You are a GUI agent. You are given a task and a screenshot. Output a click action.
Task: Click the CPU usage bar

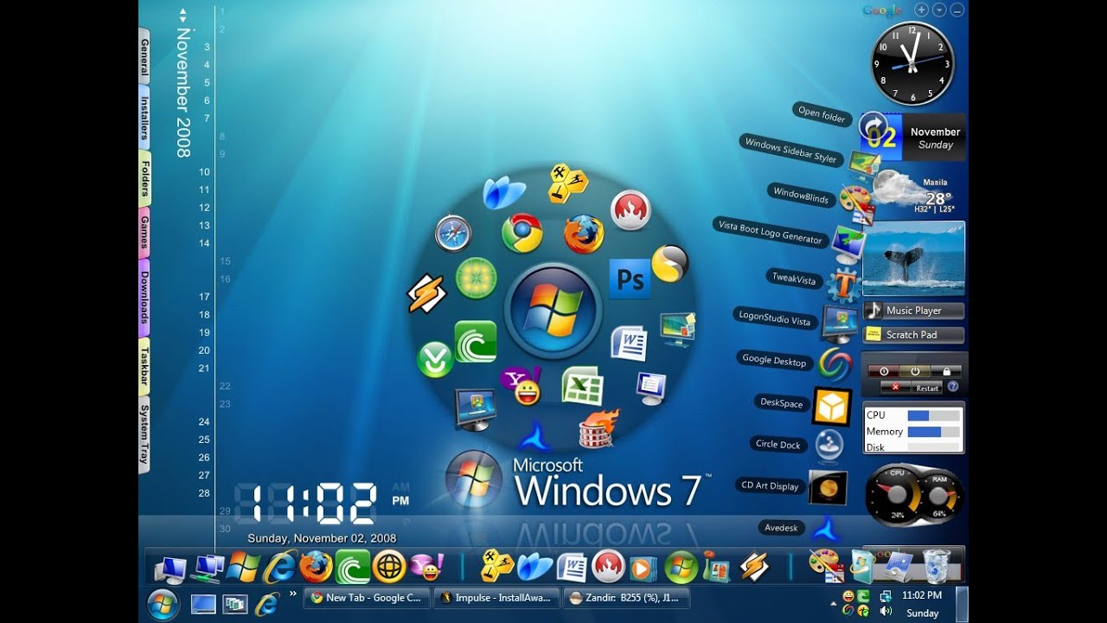[933, 415]
